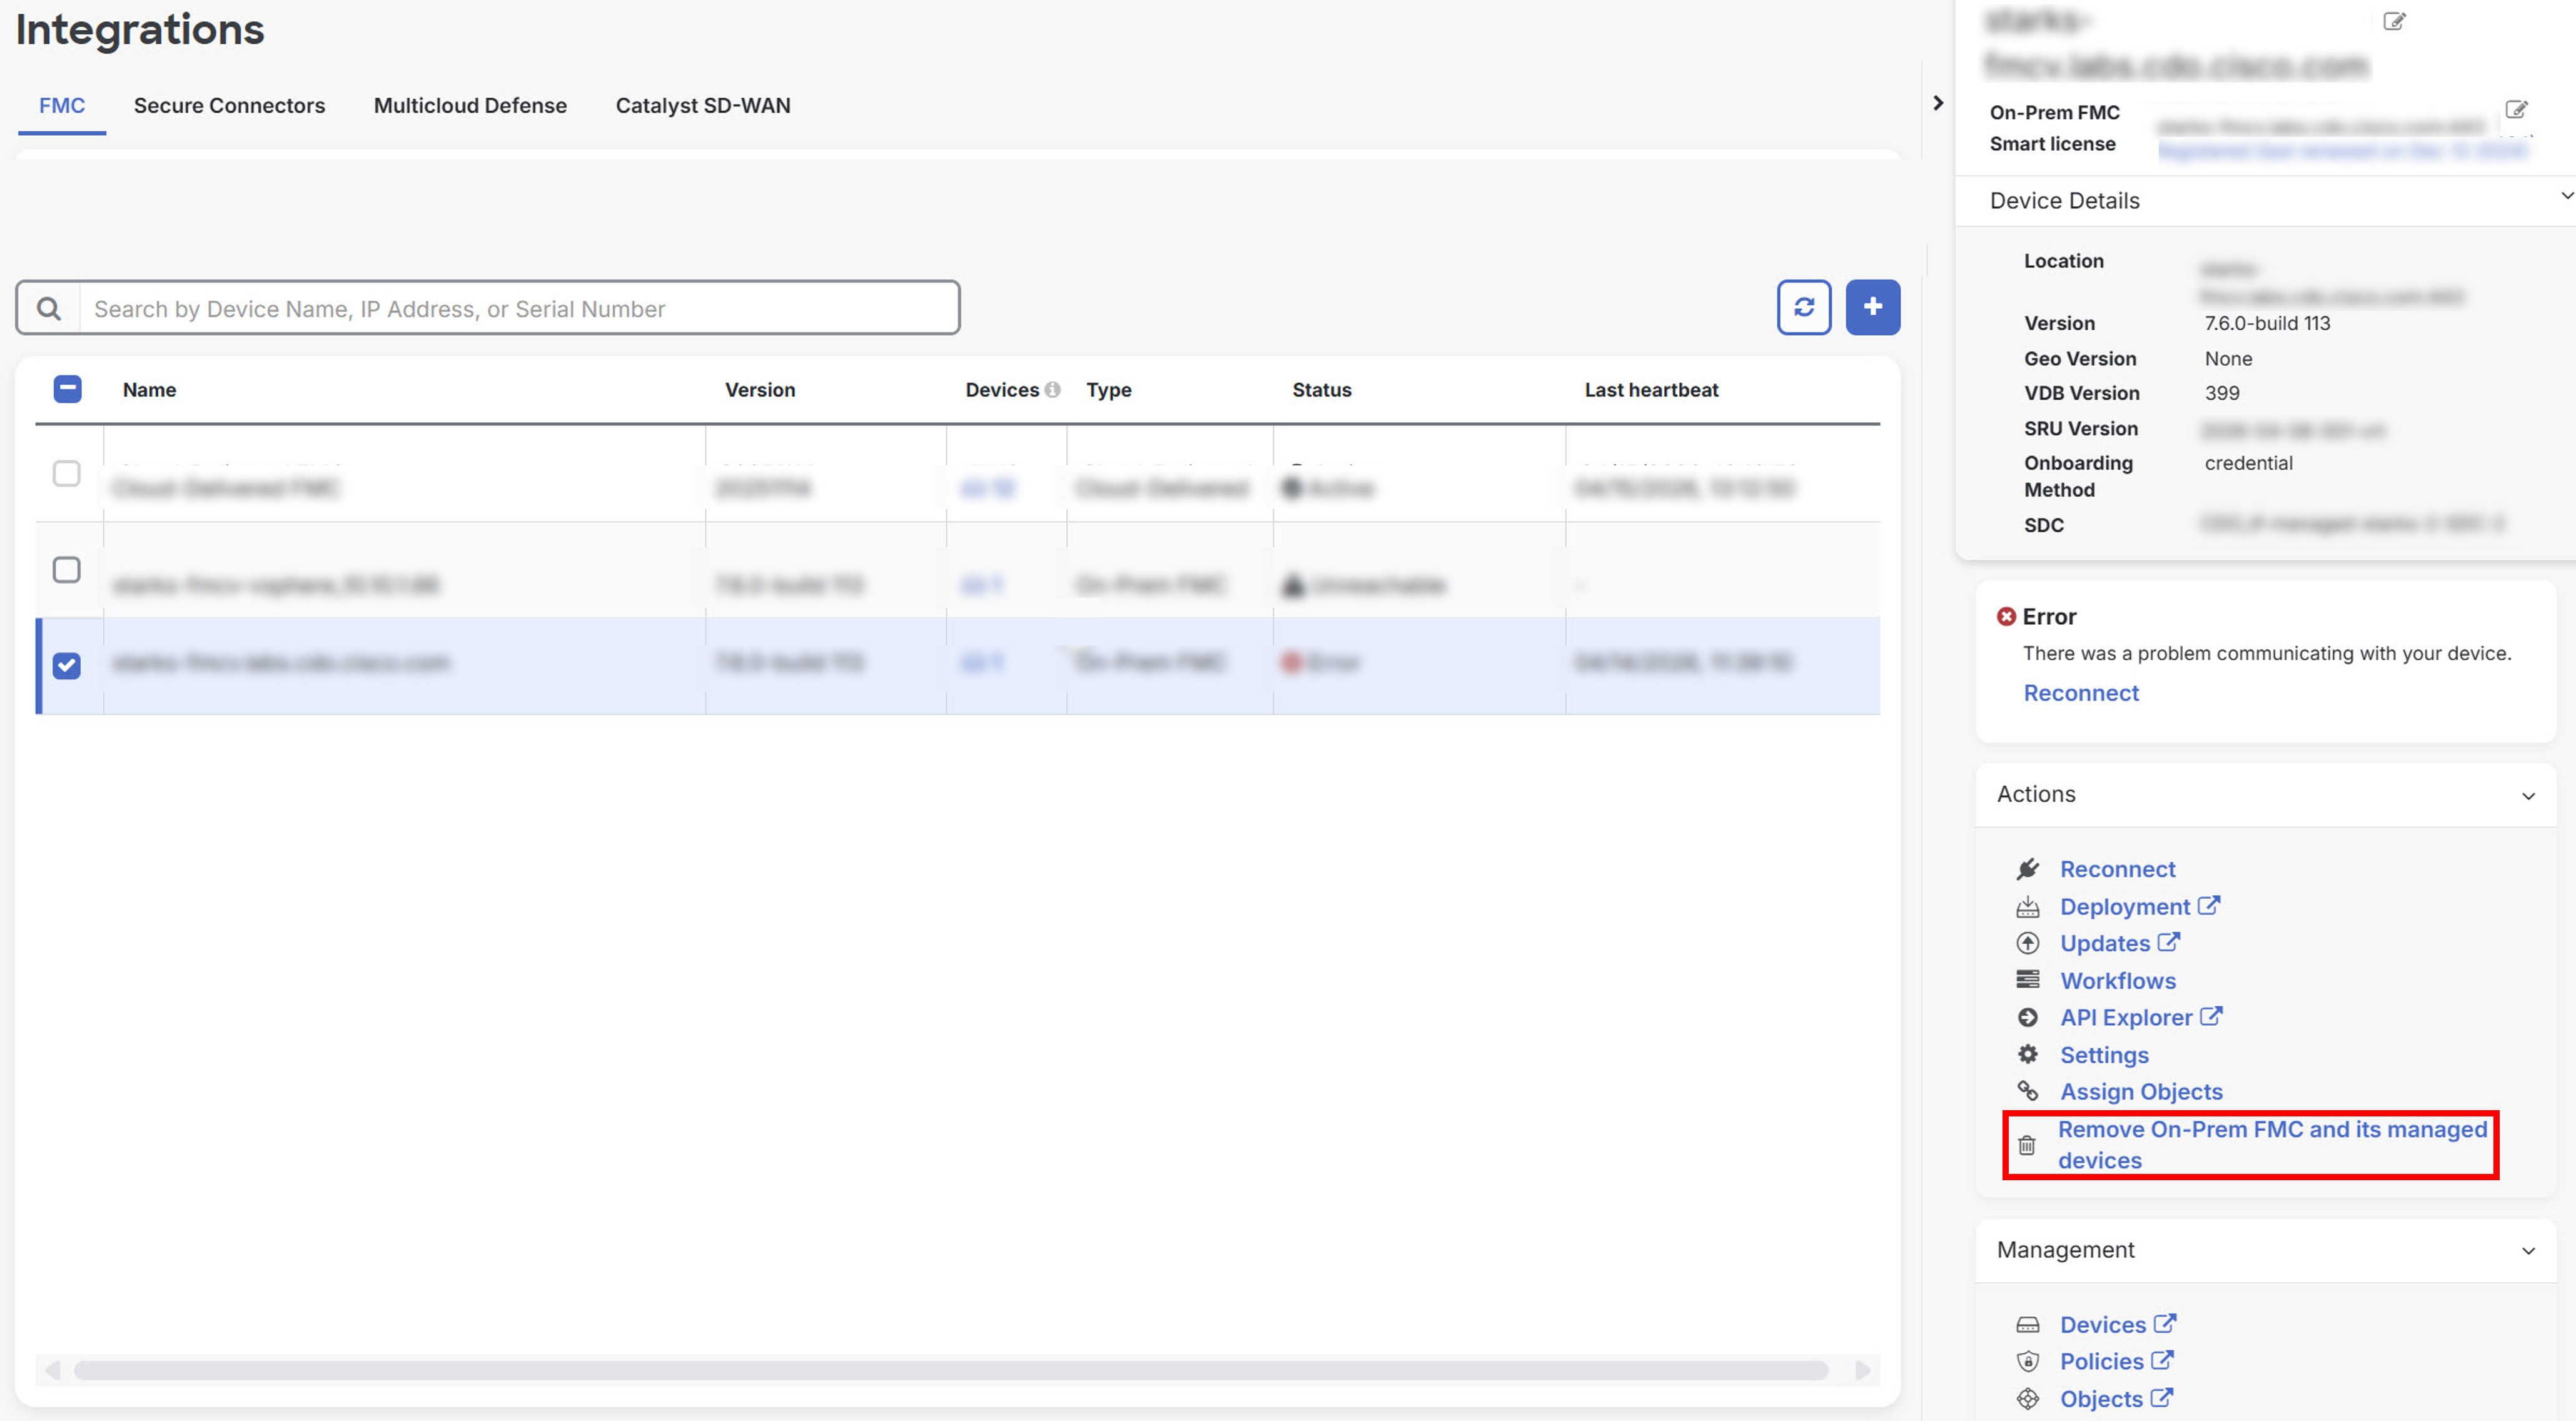
Task: Collapse the Management section chevron
Action: (2527, 1251)
